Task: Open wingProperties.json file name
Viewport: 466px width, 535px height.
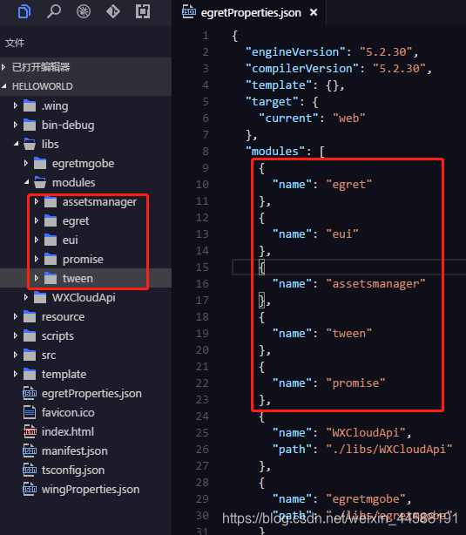Action: [91, 490]
